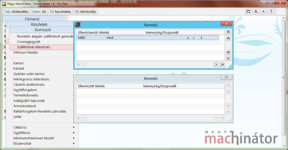Screen dimensions: 288x150
Task: Click Mennyiség/Diszponált header in upper window
Action: pyautogui.click(x=162, y=33)
